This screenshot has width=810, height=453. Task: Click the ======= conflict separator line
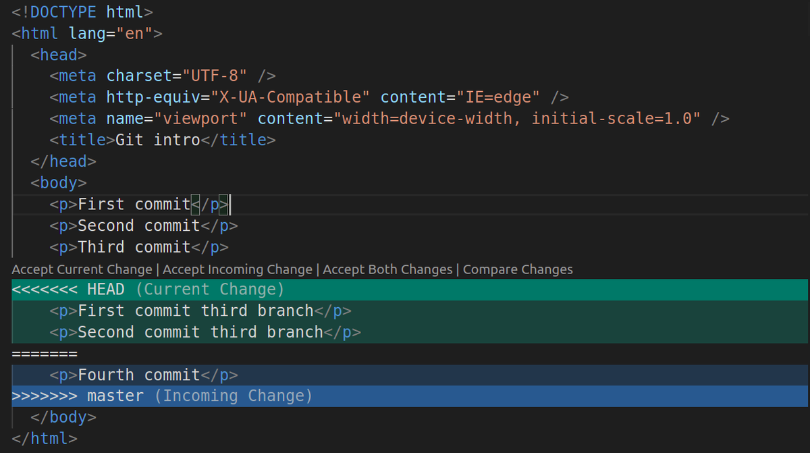tap(45, 352)
